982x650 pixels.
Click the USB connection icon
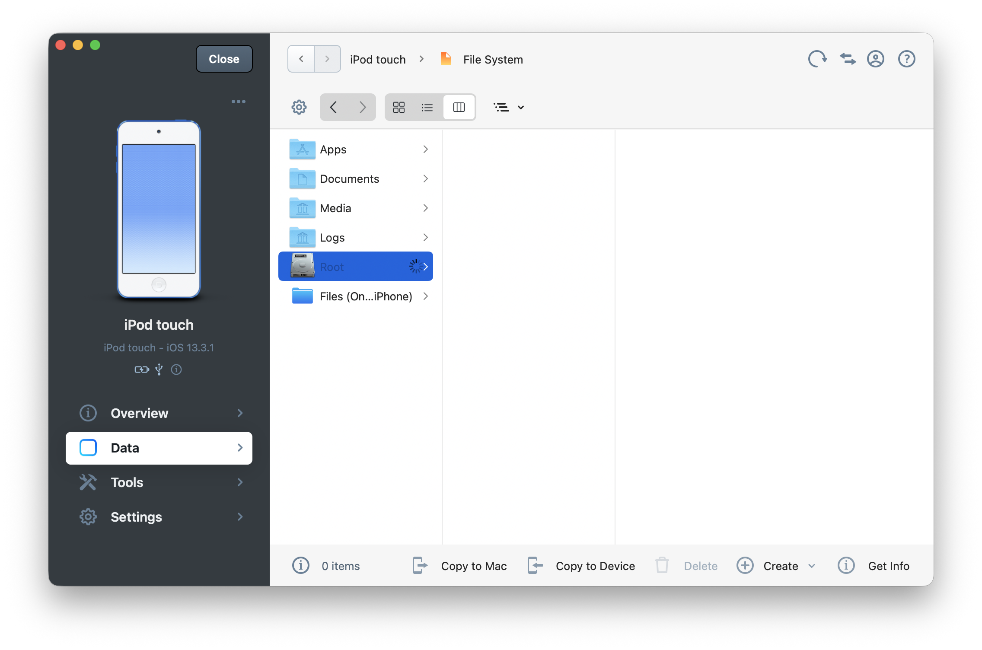(x=159, y=370)
